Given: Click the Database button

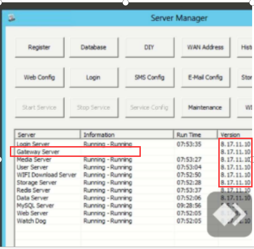Looking at the screenshot, I should click(x=94, y=47).
